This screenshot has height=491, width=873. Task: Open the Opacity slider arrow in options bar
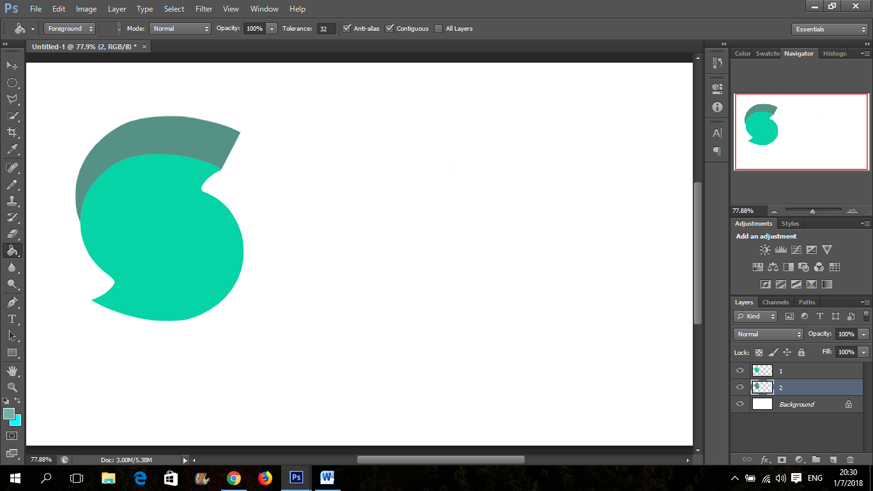[x=272, y=29]
